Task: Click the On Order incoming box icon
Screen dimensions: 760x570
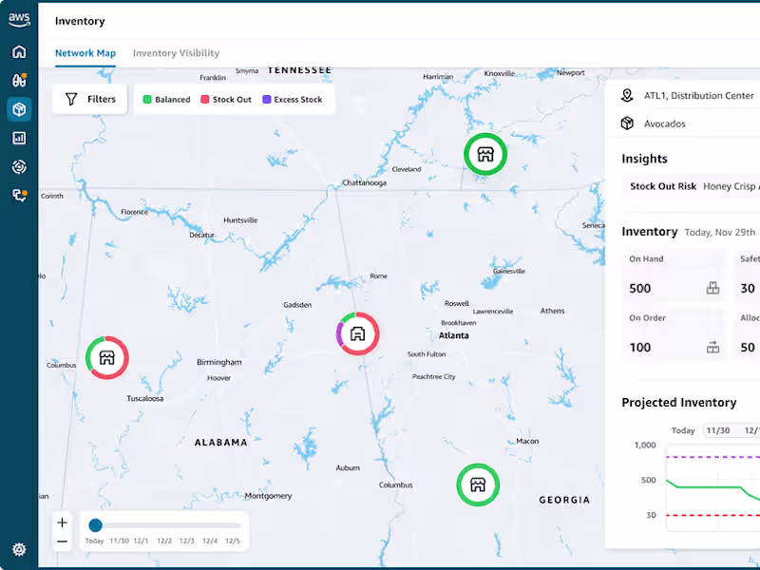Action: pyautogui.click(x=713, y=347)
